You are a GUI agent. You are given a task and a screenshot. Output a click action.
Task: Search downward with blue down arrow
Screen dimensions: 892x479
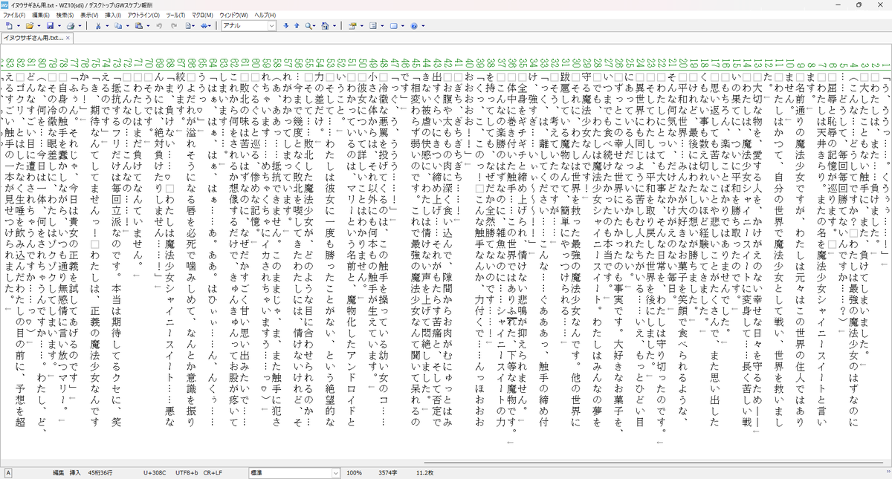285,26
